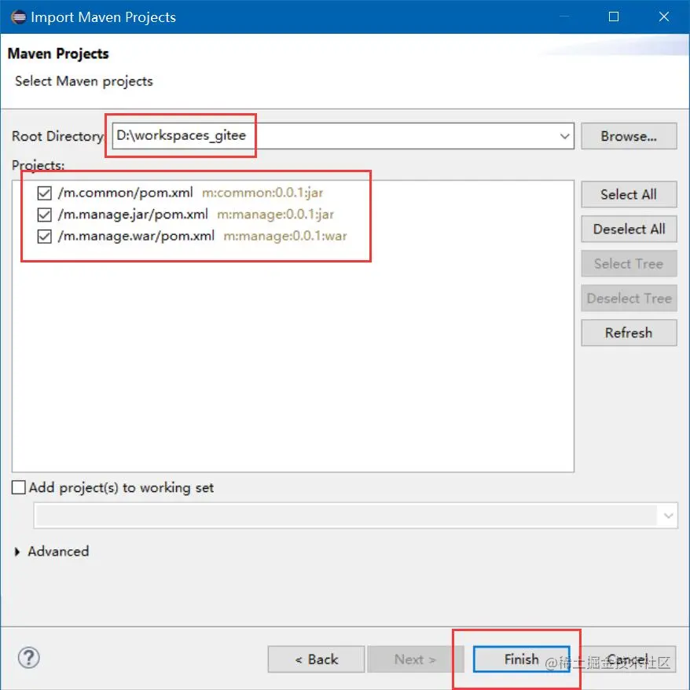The image size is (690, 690).
Task: Expand the Advanced section
Action: [17, 552]
